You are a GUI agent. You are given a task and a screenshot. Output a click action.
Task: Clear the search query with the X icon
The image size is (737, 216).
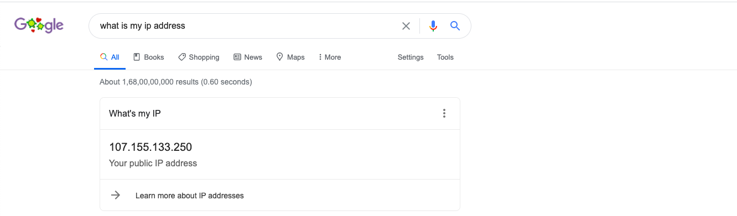(406, 26)
